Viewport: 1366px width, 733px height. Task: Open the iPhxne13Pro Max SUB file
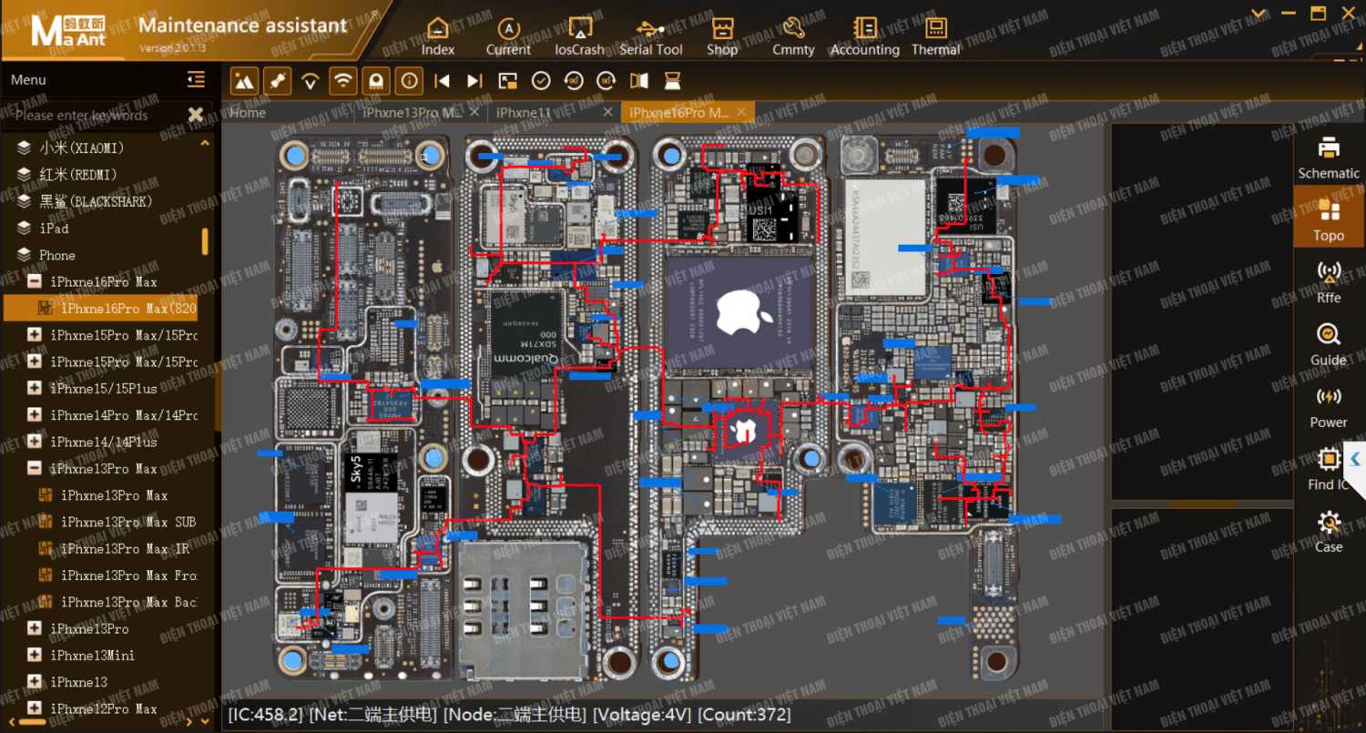coord(128,523)
